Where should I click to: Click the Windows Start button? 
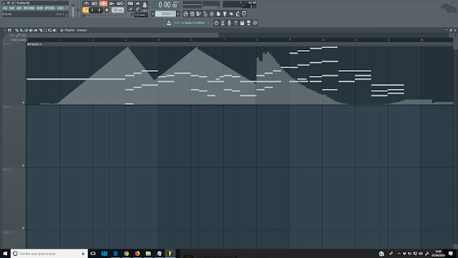5,254
